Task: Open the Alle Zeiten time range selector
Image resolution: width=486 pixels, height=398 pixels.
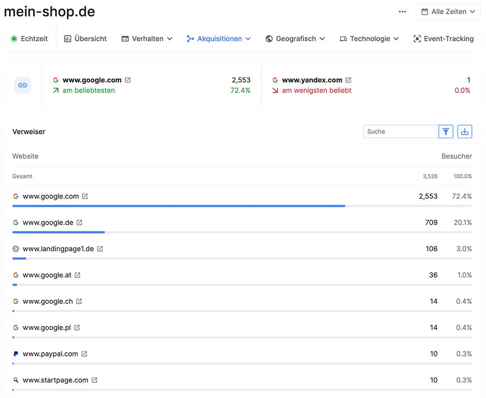Action: (448, 11)
